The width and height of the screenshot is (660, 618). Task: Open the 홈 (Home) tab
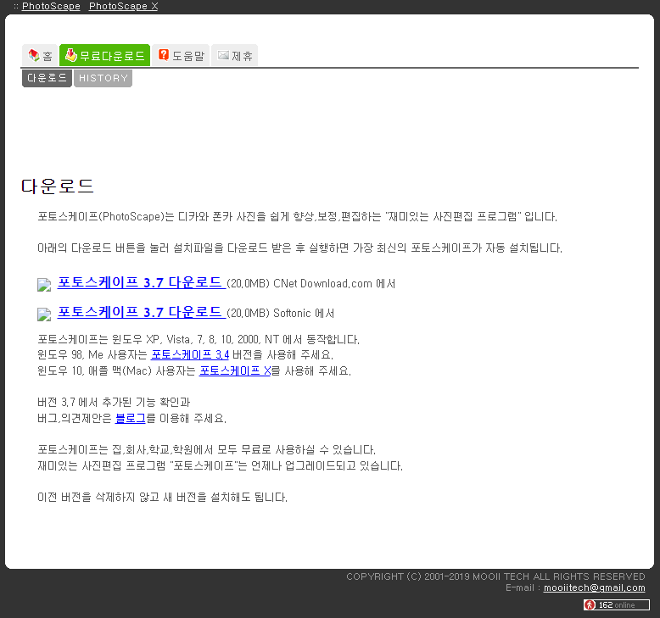tap(40, 55)
